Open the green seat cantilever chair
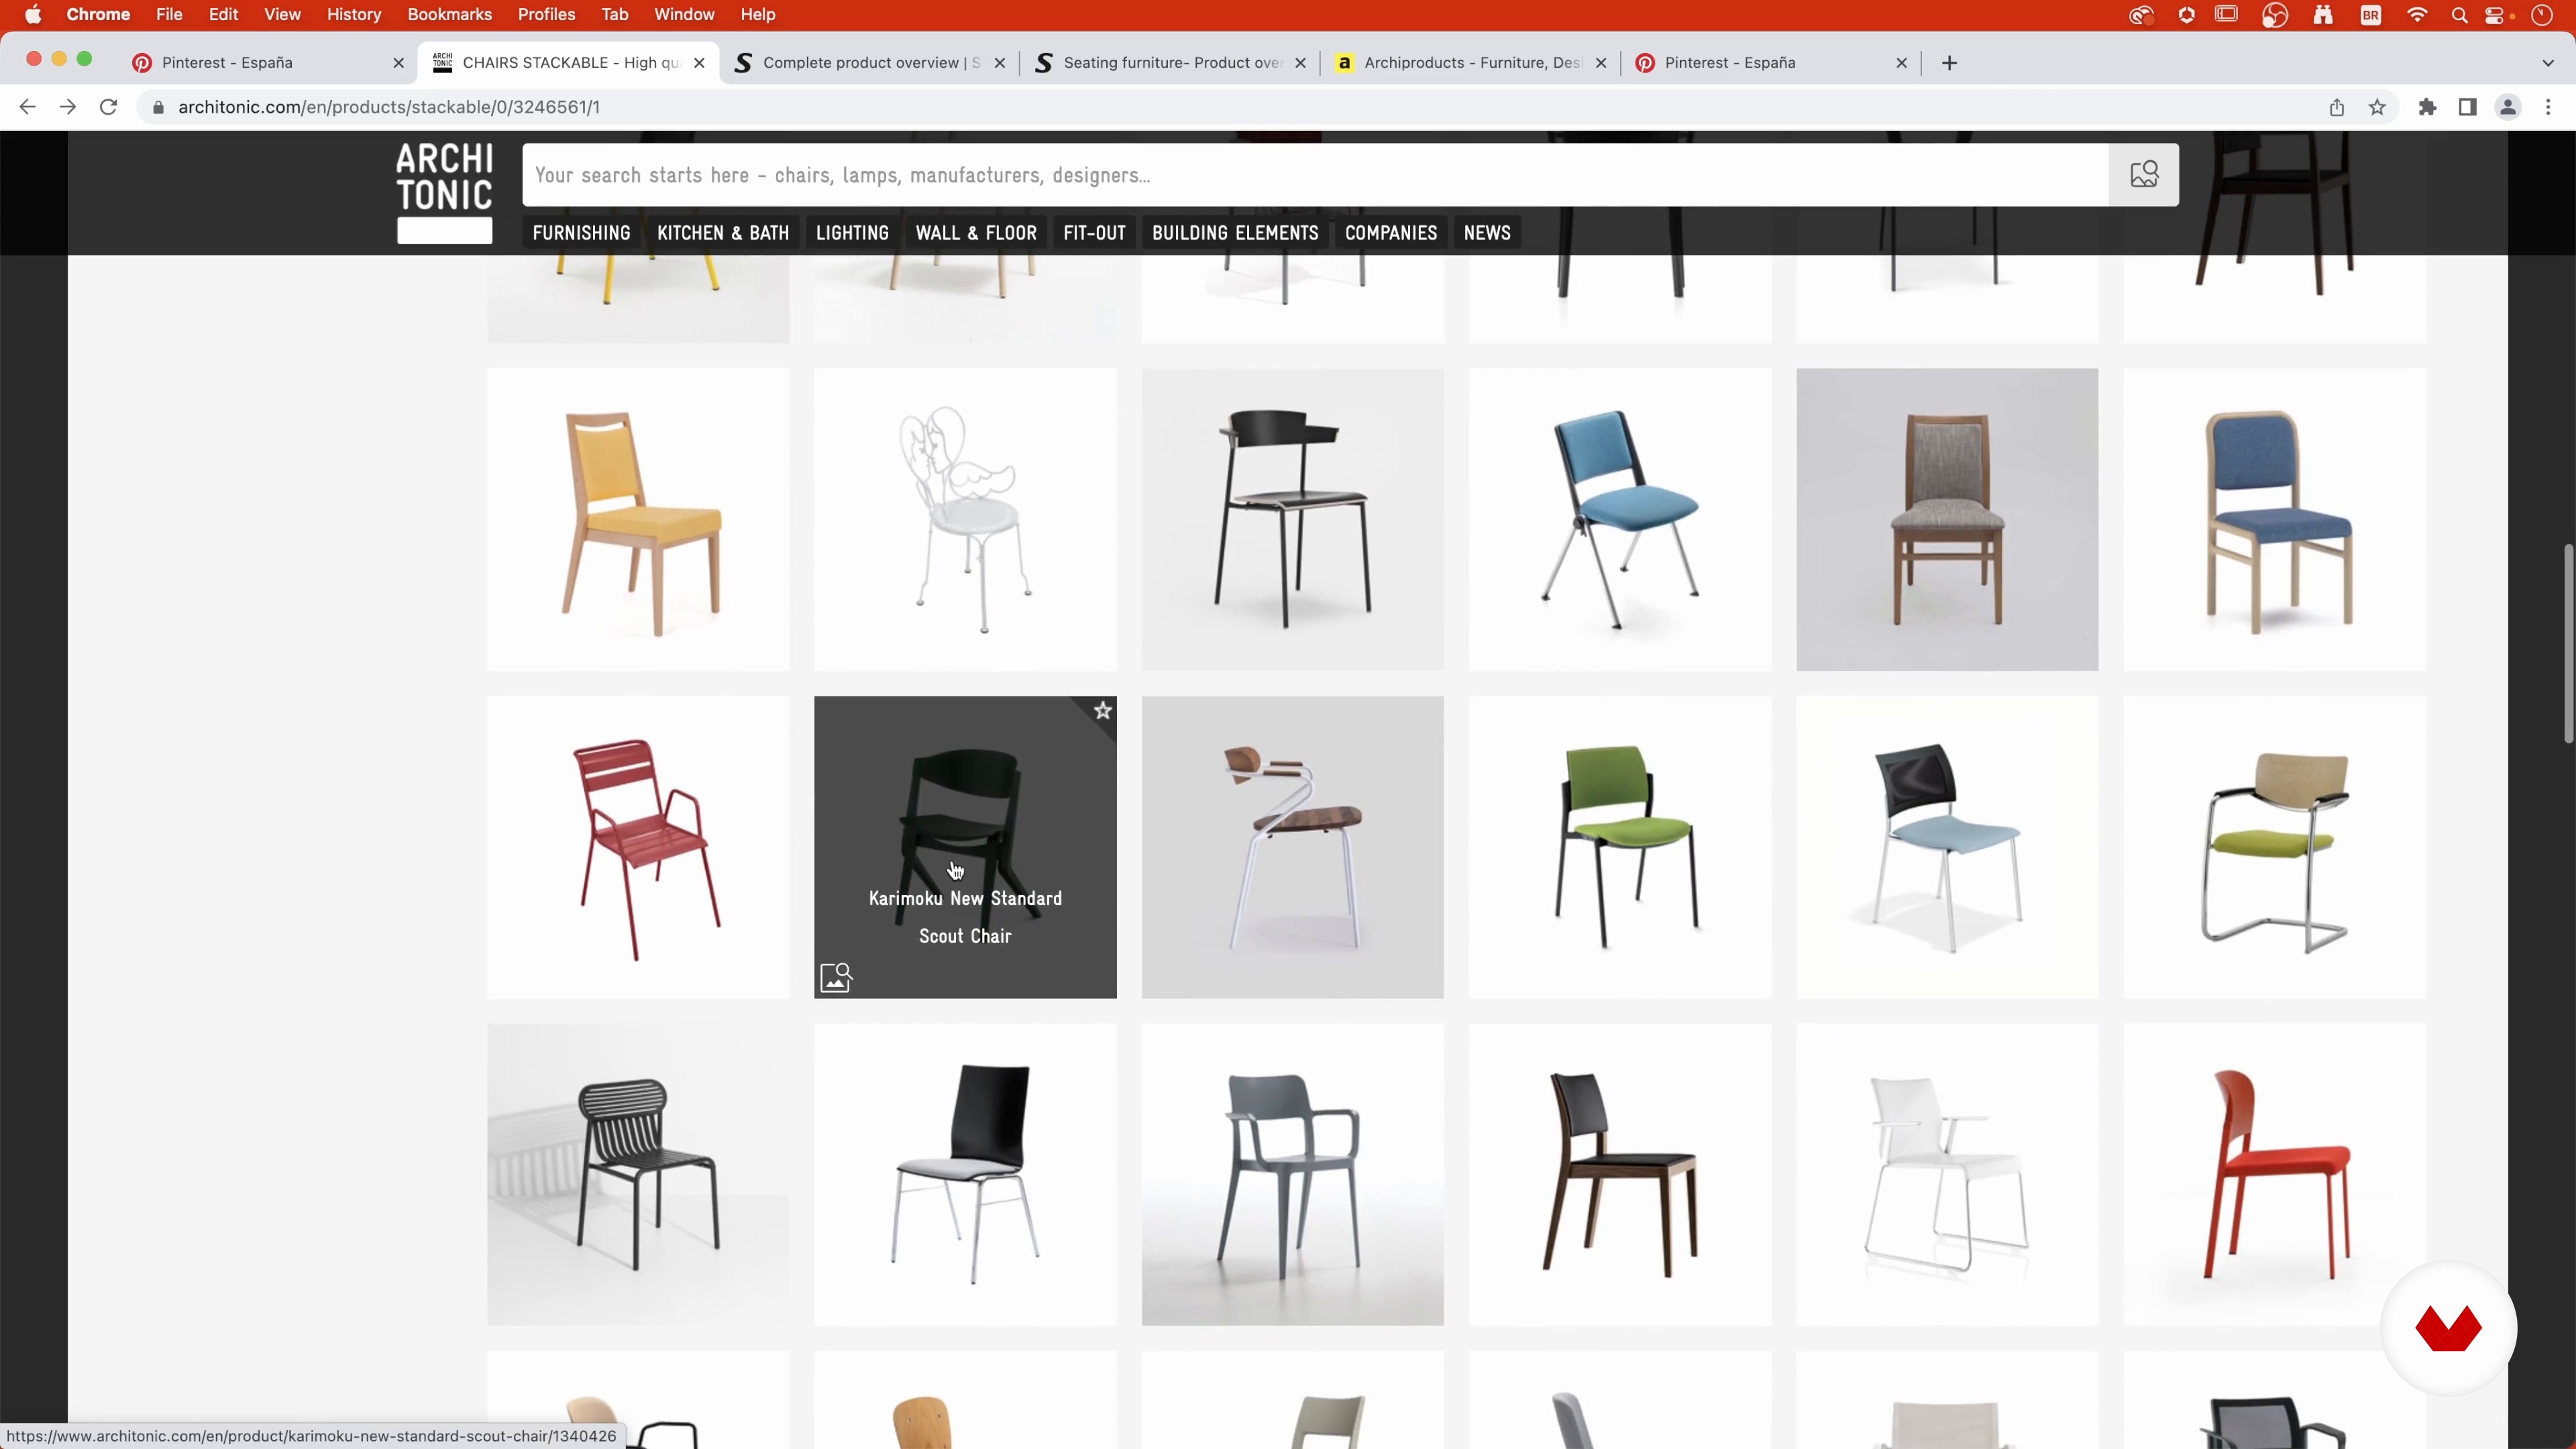The height and width of the screenshot is (1449, 2576). [x=2275, y=847]
